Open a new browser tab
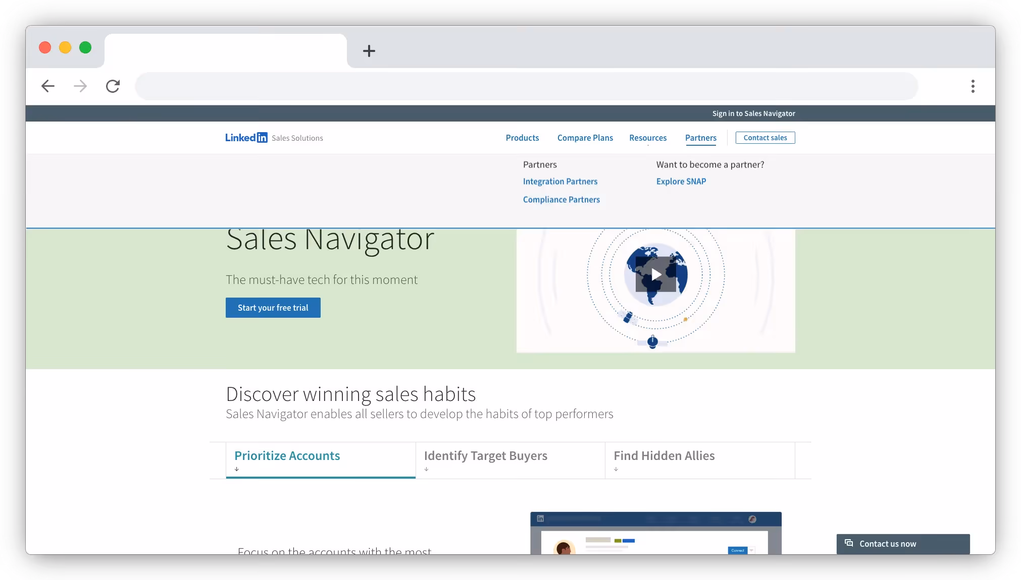This screenshot has width=1021, height=580. (369, 50)
